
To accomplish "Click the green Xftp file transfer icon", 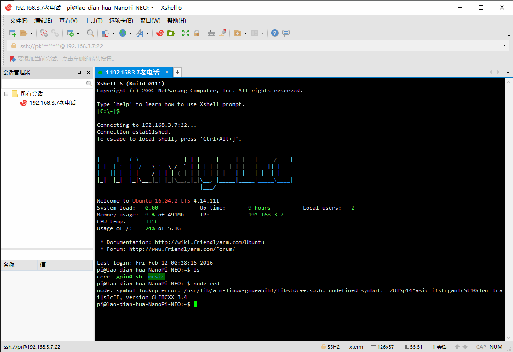I will tap(171, 33).
